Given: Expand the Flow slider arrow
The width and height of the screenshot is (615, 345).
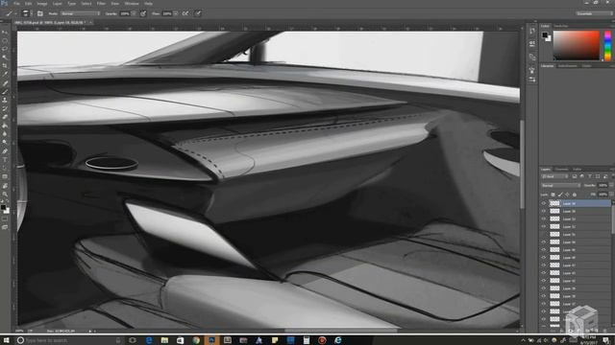Looking at the screenshot, I should (x=175, y=13).
